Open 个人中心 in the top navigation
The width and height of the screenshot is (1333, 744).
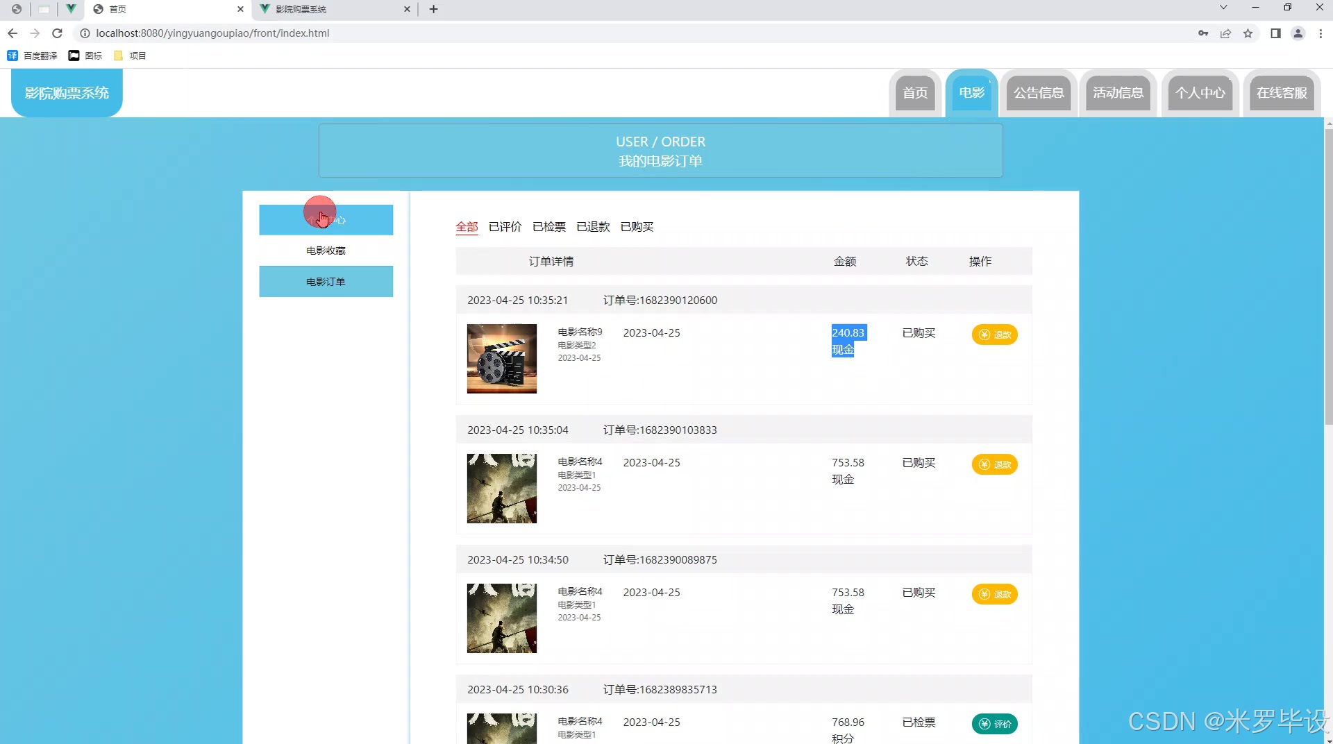(1200, 93)
